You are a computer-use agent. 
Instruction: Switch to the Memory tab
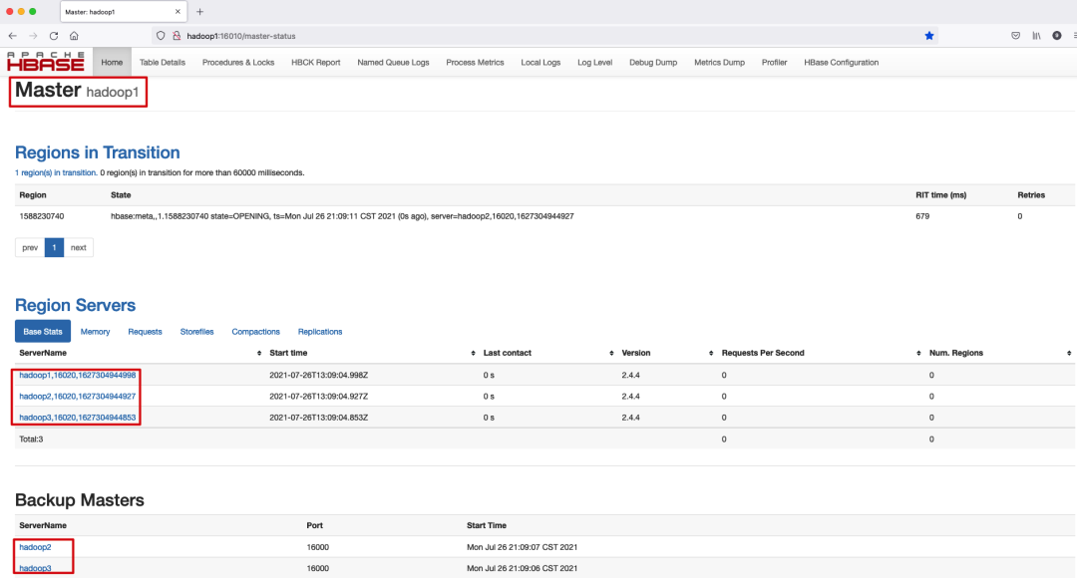click(x=95, y=332)
